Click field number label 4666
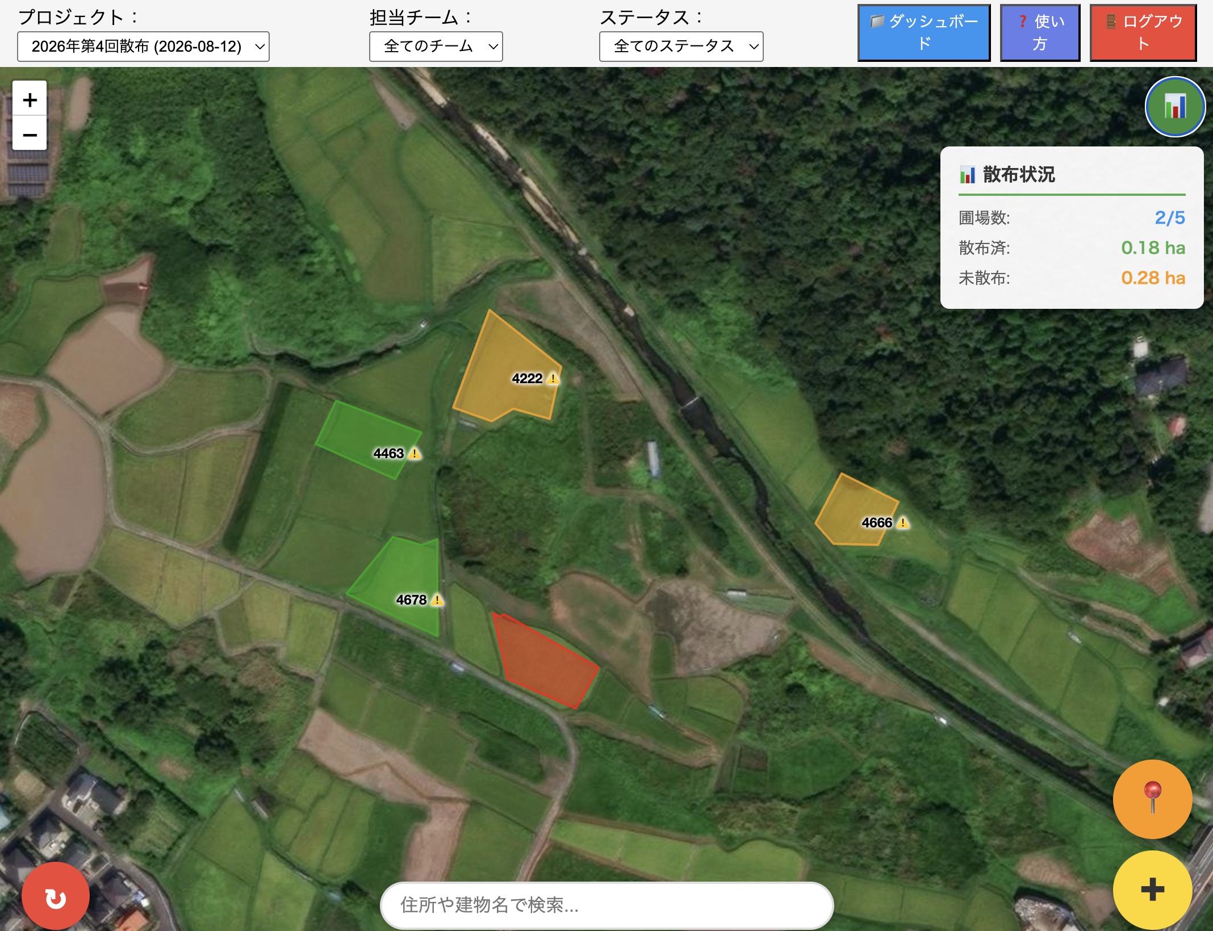1213x931 pixels. (877, 523)
